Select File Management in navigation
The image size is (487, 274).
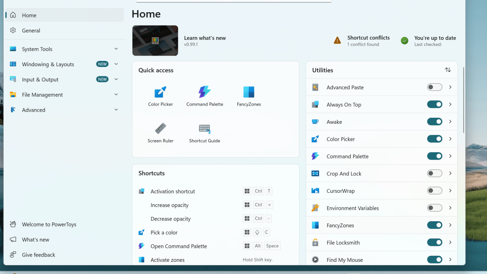(65, 95)
